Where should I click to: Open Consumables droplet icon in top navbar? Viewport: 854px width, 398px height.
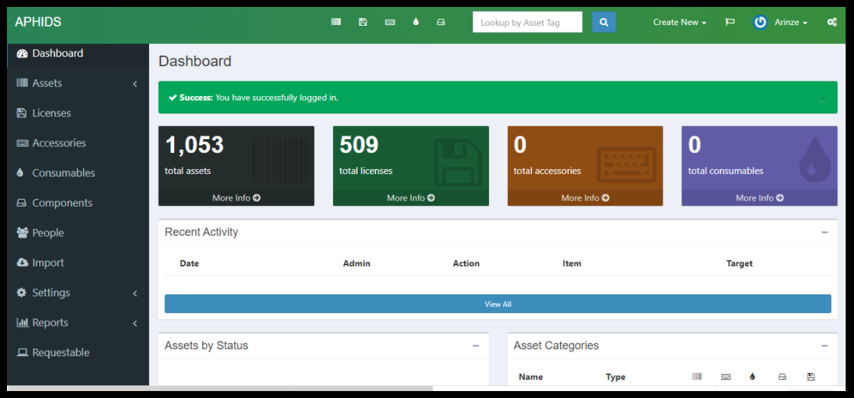click(416, 22)
